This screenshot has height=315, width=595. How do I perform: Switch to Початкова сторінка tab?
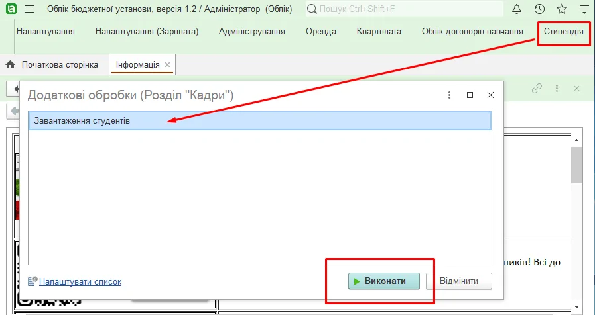pyautogui.click(x=60, y=64)
